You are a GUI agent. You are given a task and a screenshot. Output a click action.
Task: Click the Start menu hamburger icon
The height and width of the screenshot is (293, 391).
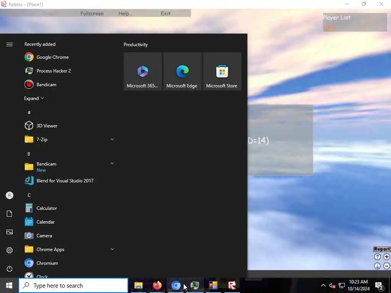(x=10, y=44)
